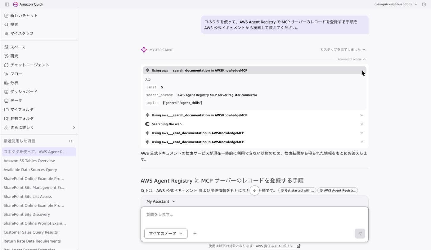Collapse Accessed 1 action section

pyautogui.click(x=352, y=59)
